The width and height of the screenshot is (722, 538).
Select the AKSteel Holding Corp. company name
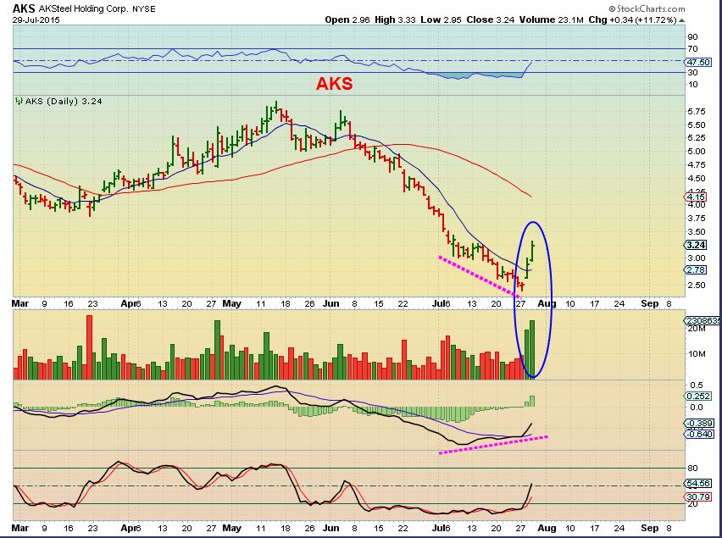pyautogui.click(x=85, y=8)
